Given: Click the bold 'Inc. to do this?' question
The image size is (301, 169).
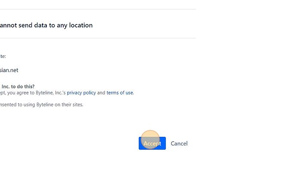Looking at the screenshot, I should (x=18, y=87).
